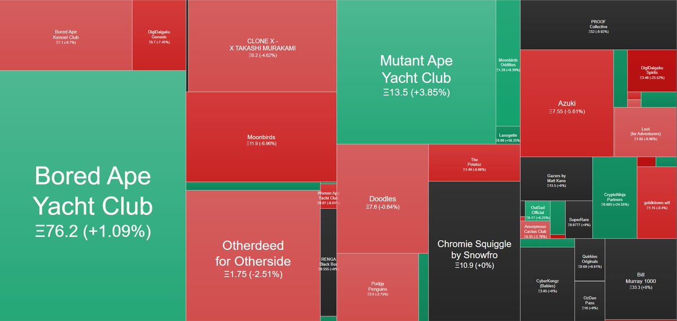Click the Ξ1.75 (-2.51%) value
Screen dimensions: 677x321
tap(253, 274)
